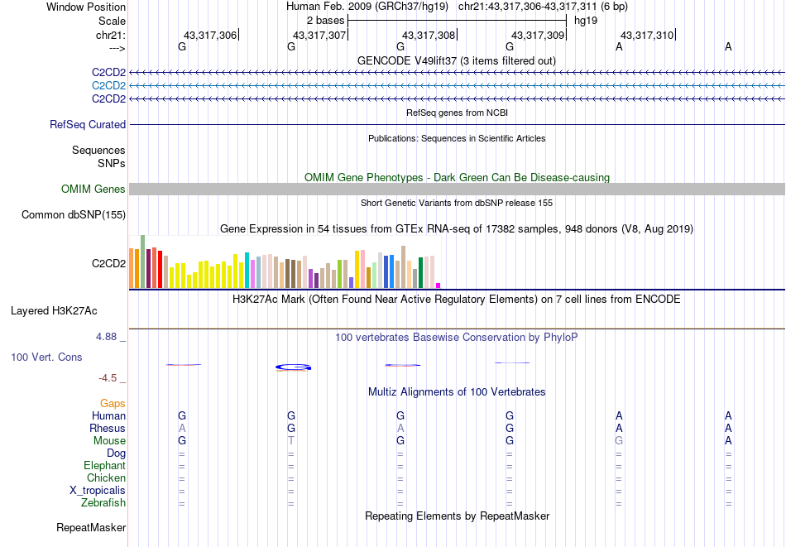Click the Window Position label
Viewport: 786px width, 547px height.
coord(86,7)
